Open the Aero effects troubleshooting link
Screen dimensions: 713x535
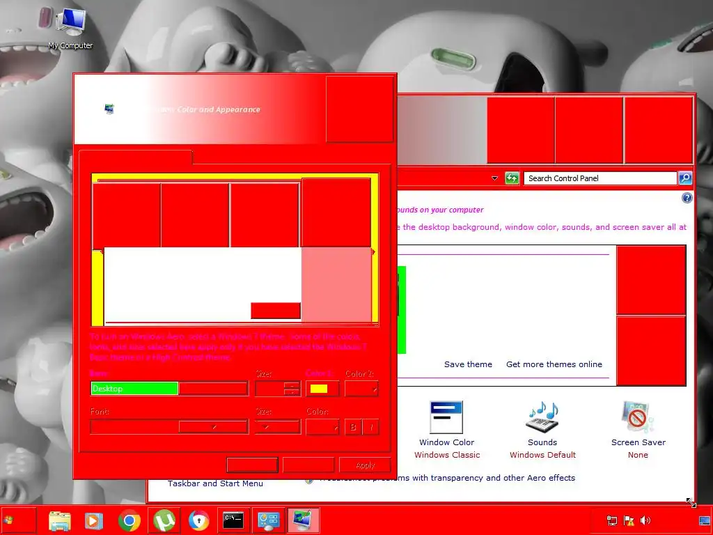(x=447, y=478)
